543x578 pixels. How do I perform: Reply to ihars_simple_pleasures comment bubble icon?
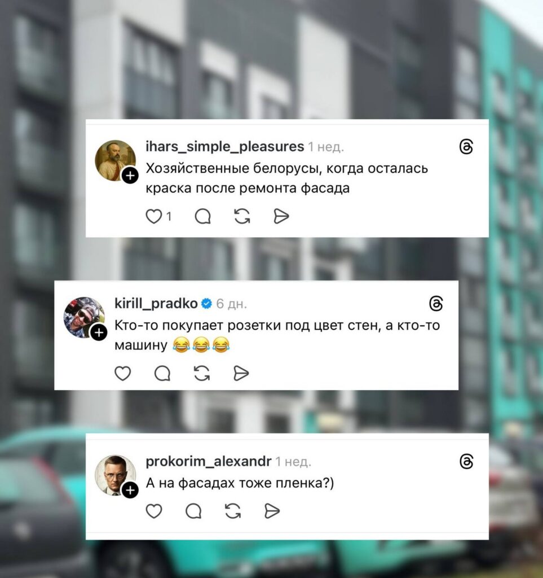[x=202, y=216]
